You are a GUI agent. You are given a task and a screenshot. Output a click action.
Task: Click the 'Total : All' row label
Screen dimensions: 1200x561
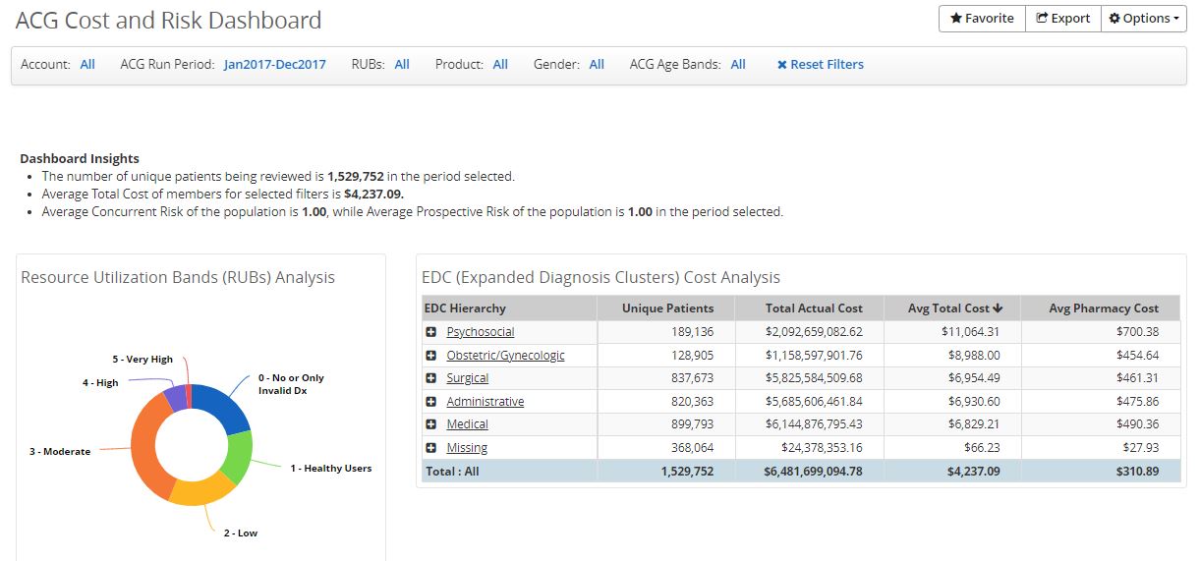pyautogui.click(x=452, y=472)
